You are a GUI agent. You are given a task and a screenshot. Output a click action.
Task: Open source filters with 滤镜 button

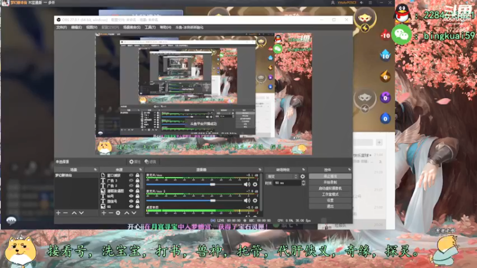tap(150, 161)
